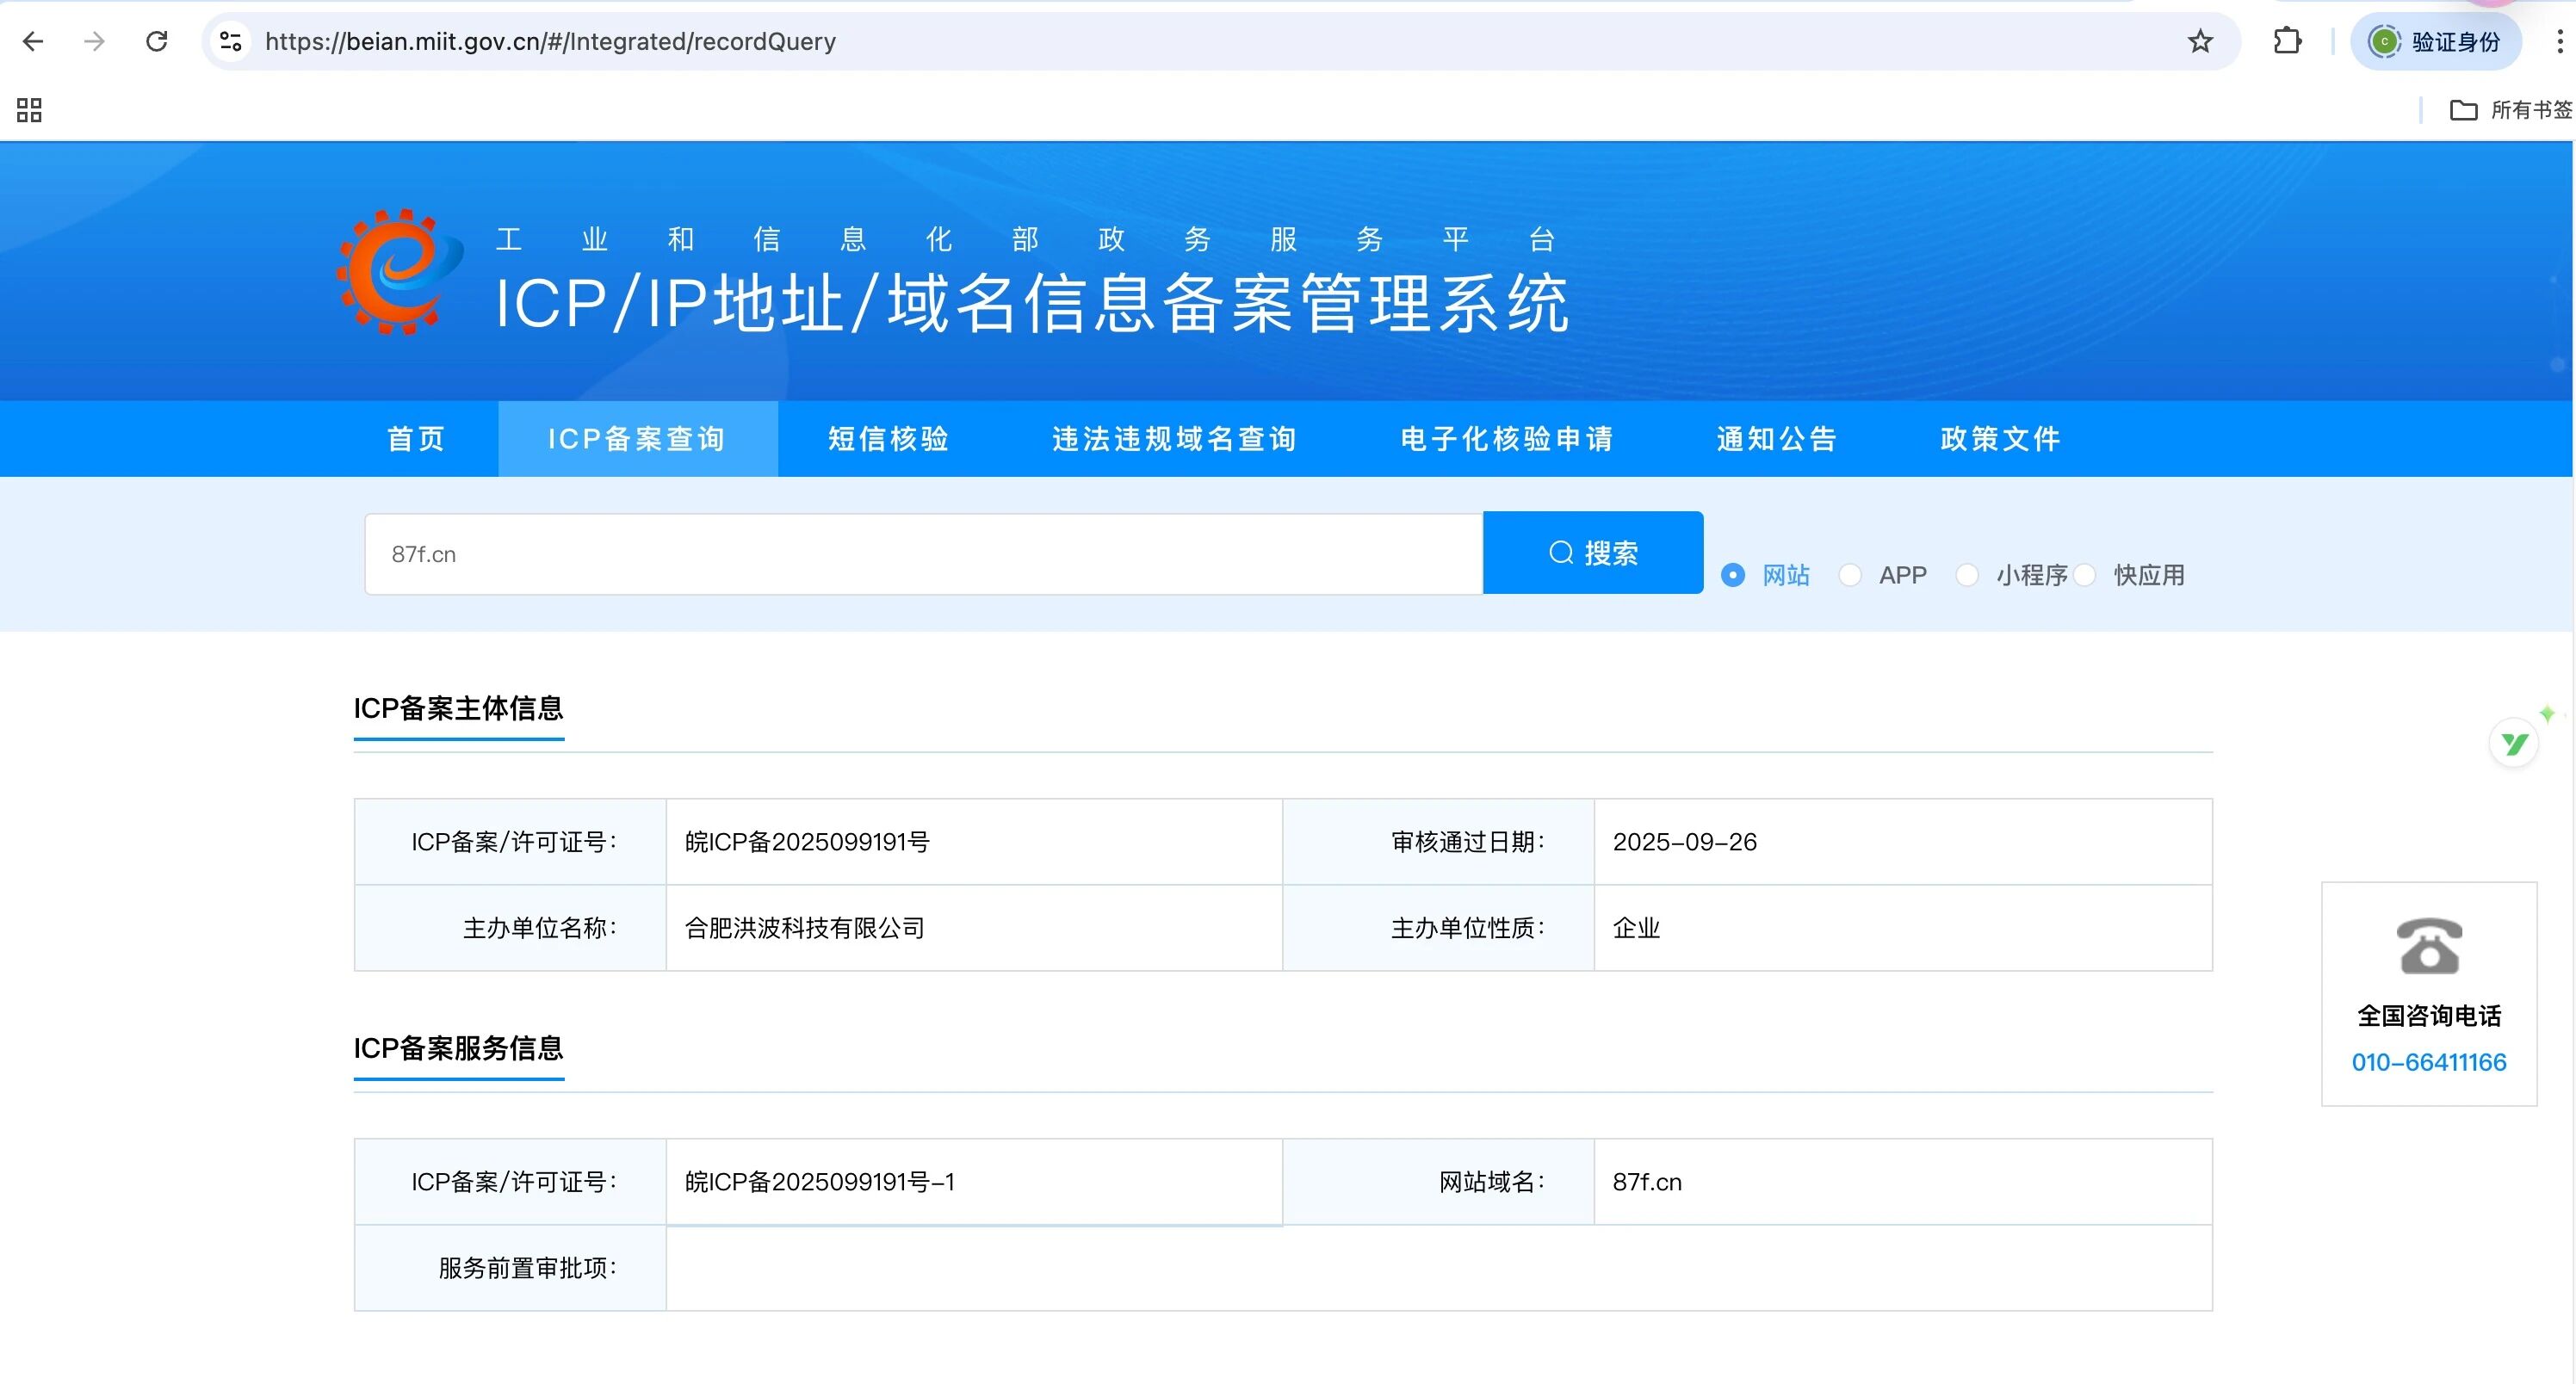This screenshot has height=1384, width=2576.
Task: Select the APP radio option
Action: point(1850,575)
